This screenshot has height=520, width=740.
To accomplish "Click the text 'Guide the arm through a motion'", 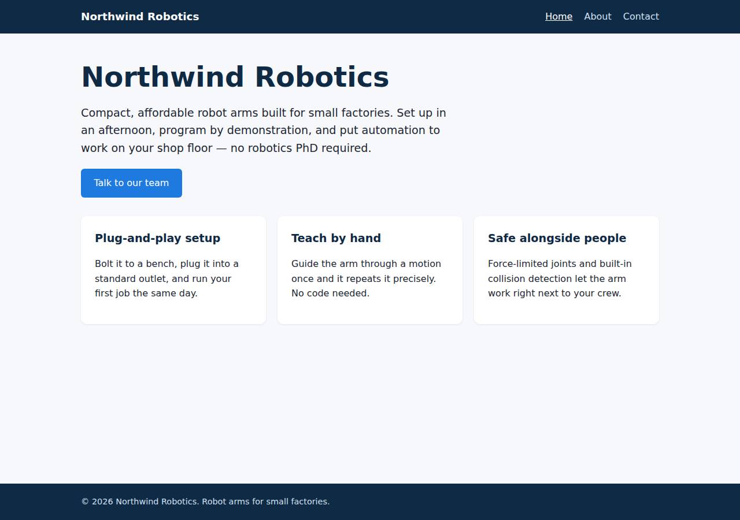I will tap(366, 264).
